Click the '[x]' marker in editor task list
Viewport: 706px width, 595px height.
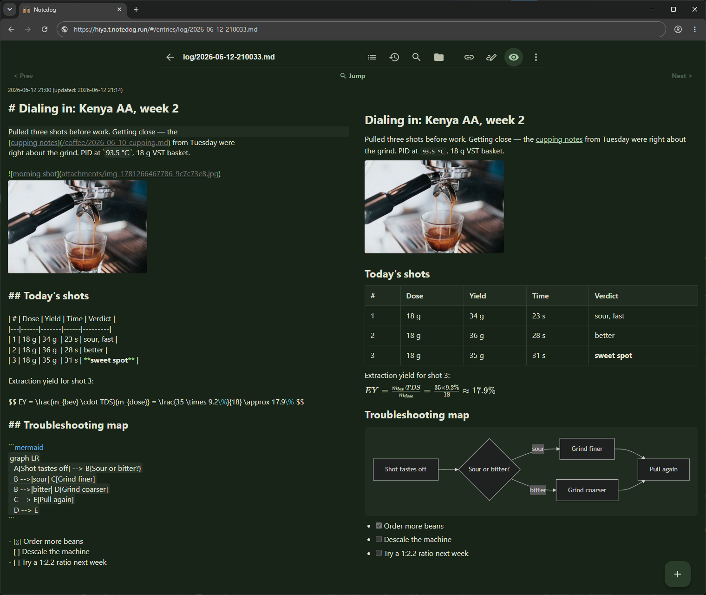pos(17,542)
